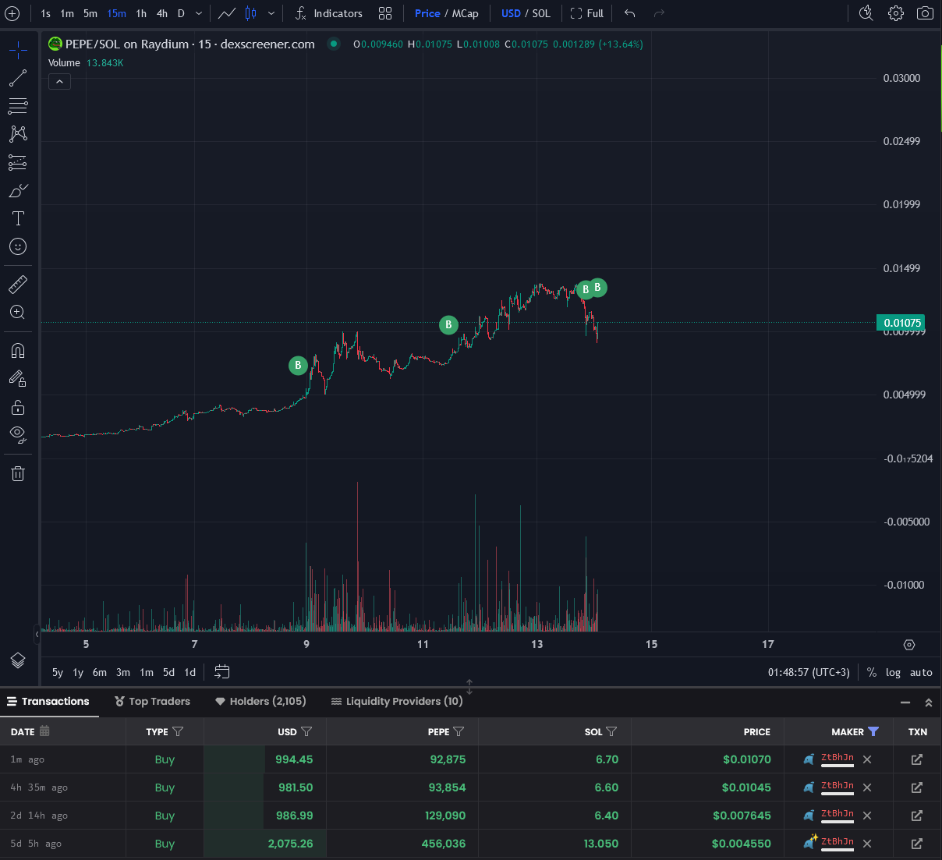The width and height of the screenshot is (942, 860).
Task: Open the timezone selector showing UTC+3
Action: click(809, 672)
